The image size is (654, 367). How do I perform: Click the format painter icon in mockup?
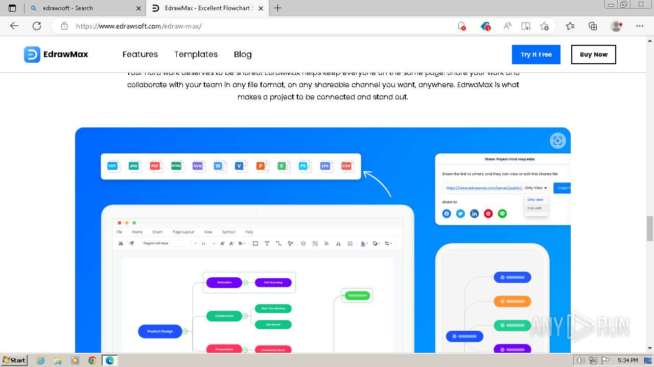(x=131, y=244)
